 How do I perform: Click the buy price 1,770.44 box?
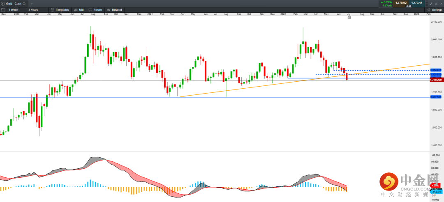click(x=416, y=3)
